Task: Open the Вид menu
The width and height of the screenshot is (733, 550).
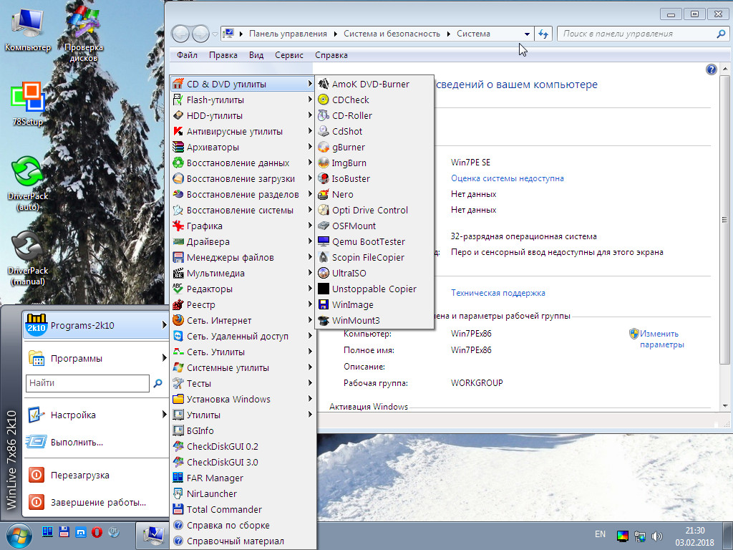Action: tap(256, 55)
